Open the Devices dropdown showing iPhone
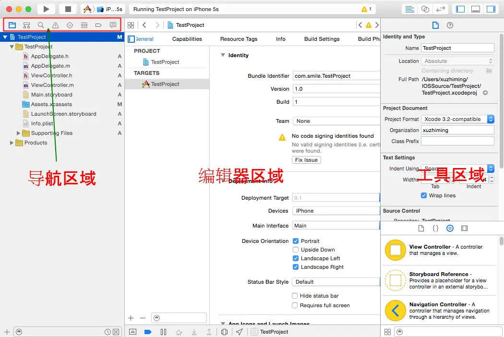 tap(336, 211)
